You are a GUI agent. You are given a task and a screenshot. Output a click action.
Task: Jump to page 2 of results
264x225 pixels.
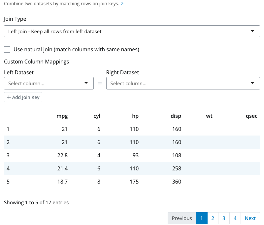[213, 218]
